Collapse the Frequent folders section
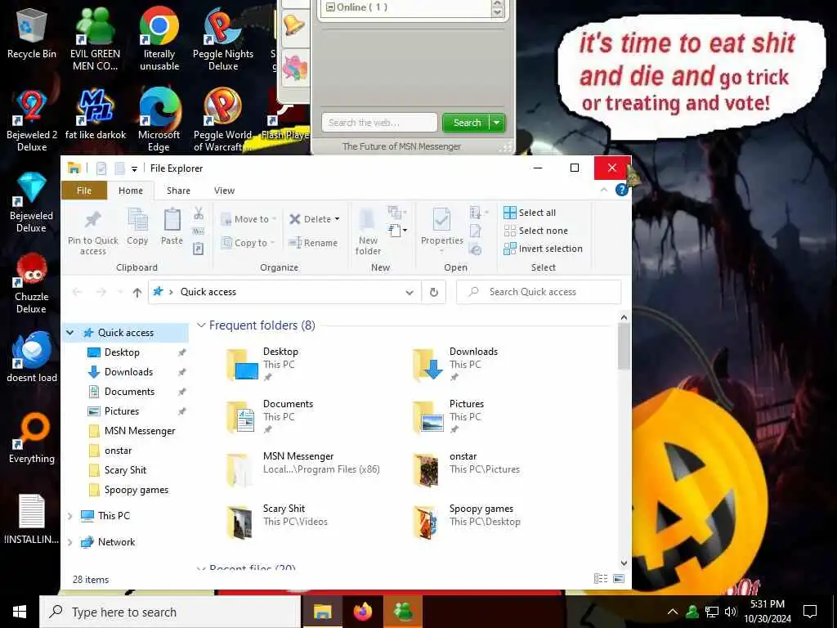The height and width of the screenshot is (628, 837). coord(201,325)
